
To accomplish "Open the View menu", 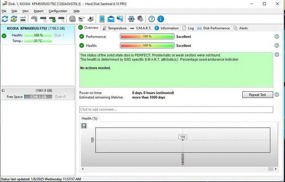I will [x=25, y=11].
